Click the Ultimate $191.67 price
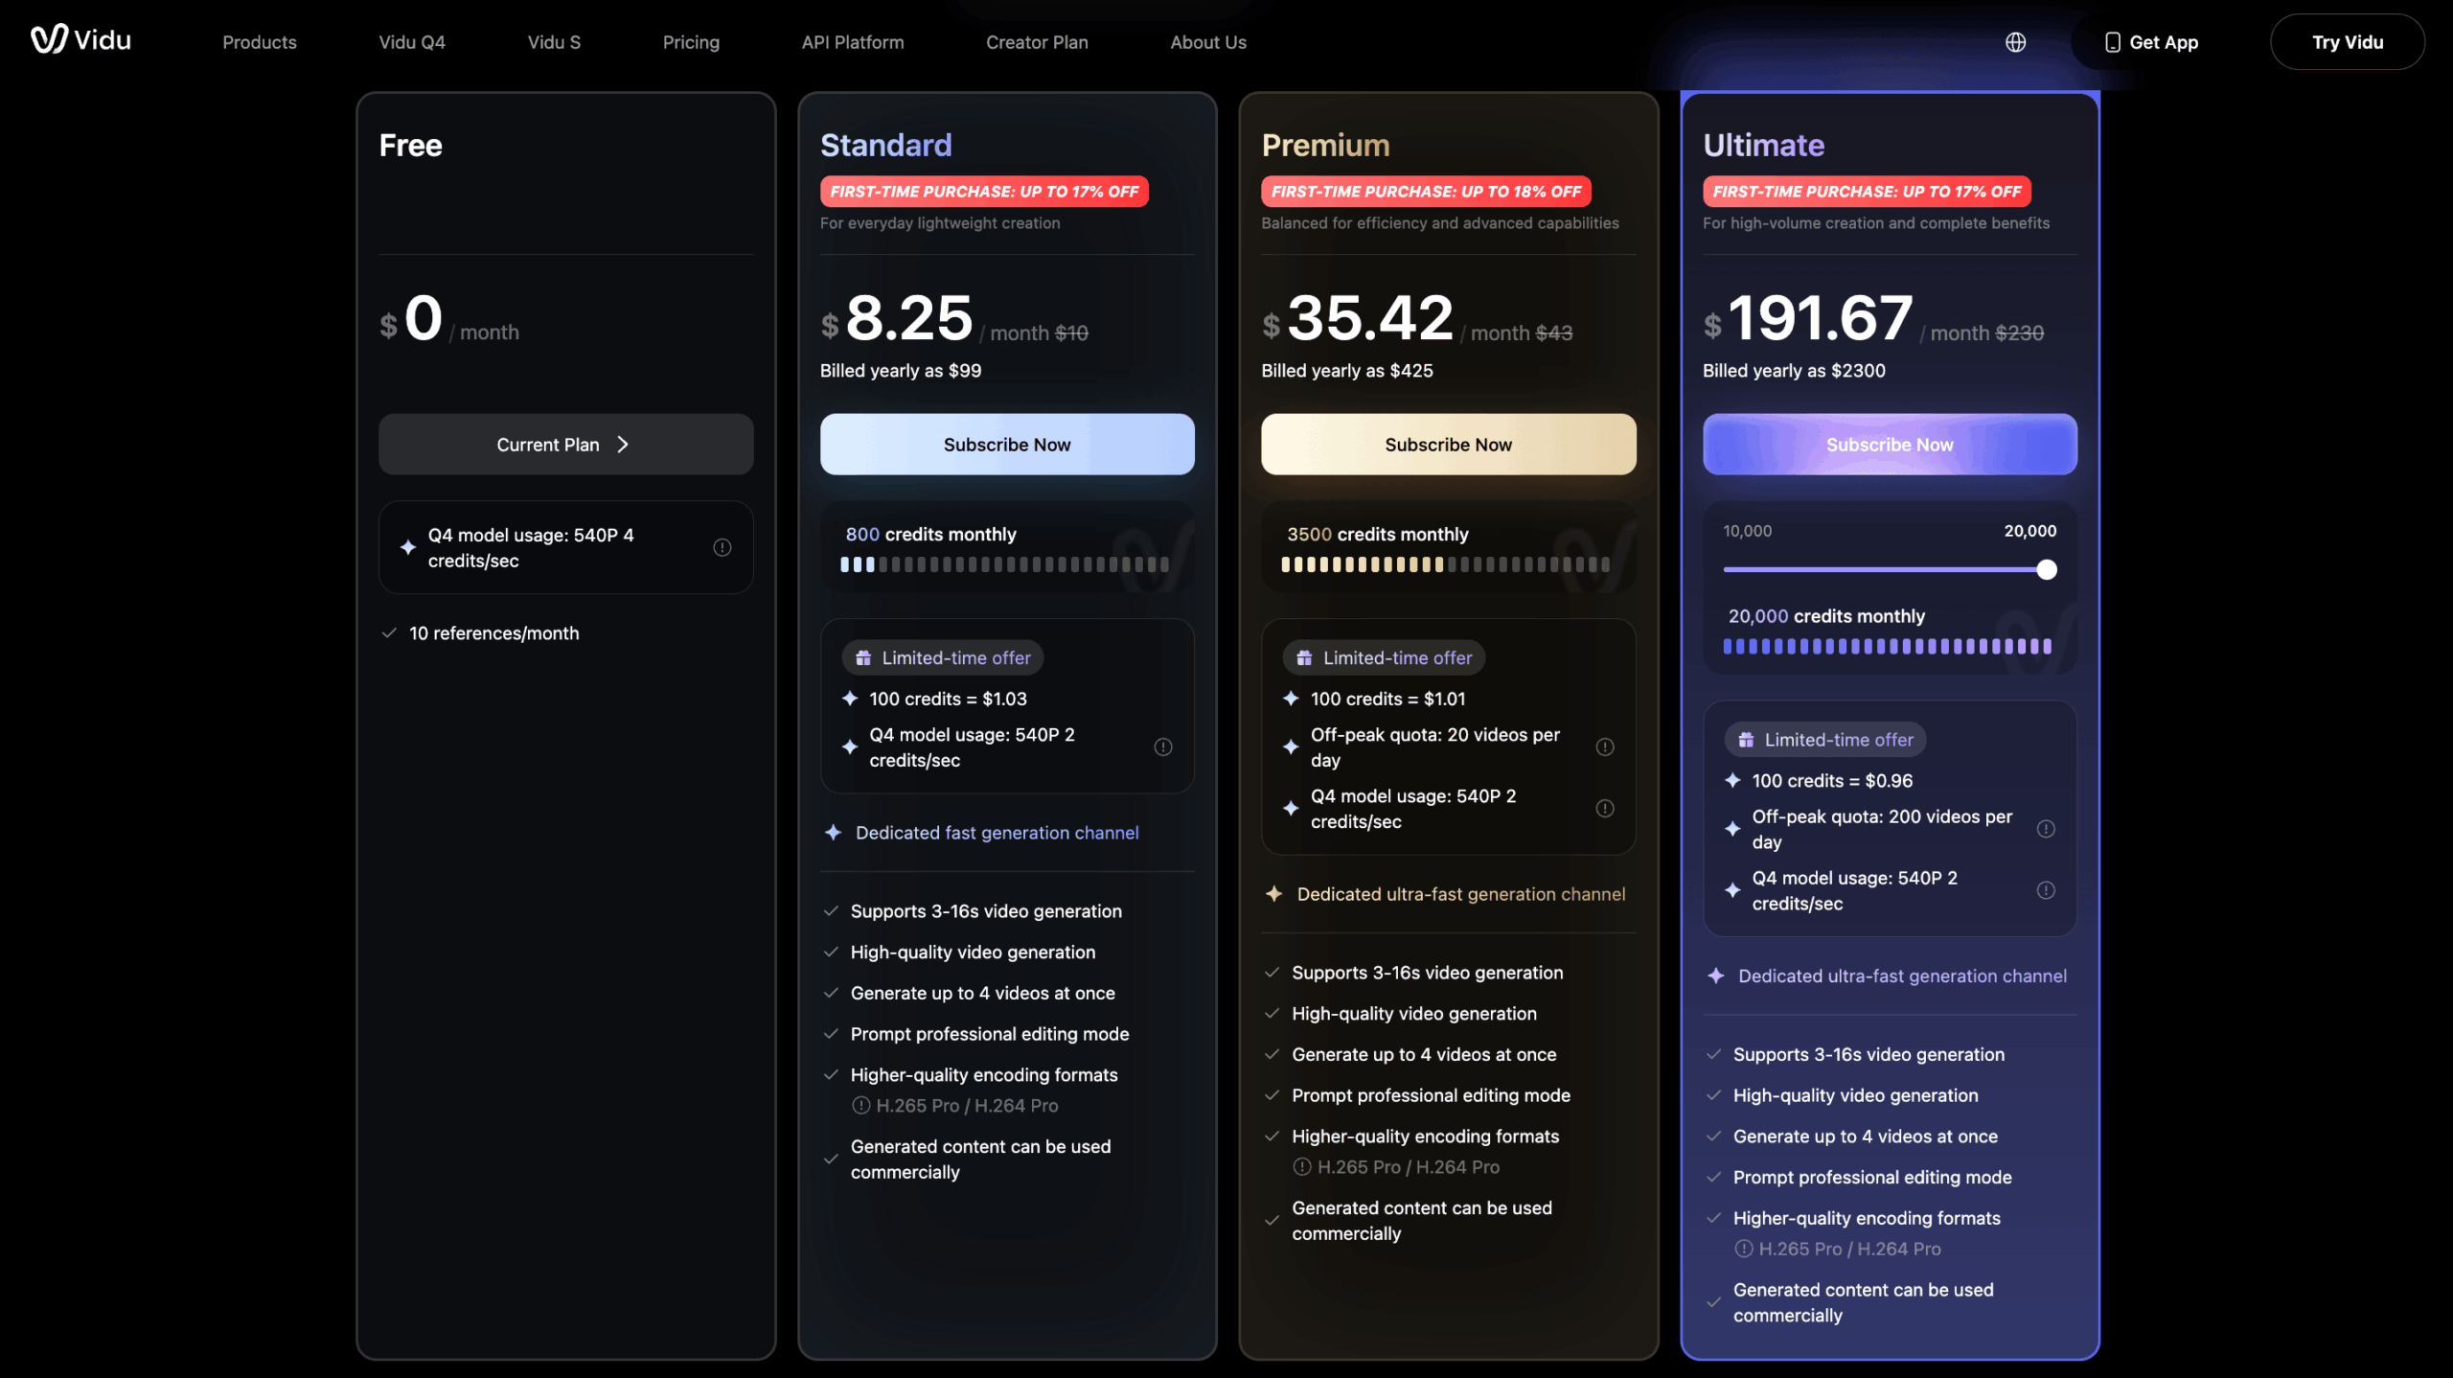The width and height of the screenshot is (2453, 1378). pyautogui.click(x=1808, y=318)
